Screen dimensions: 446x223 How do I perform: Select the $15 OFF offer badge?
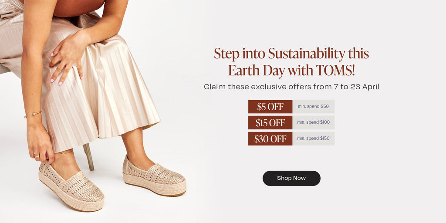pos(270,122)
